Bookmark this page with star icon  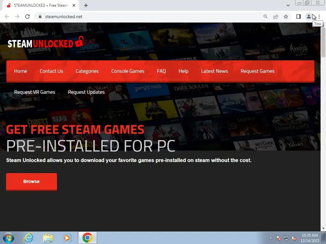(286, 17)
